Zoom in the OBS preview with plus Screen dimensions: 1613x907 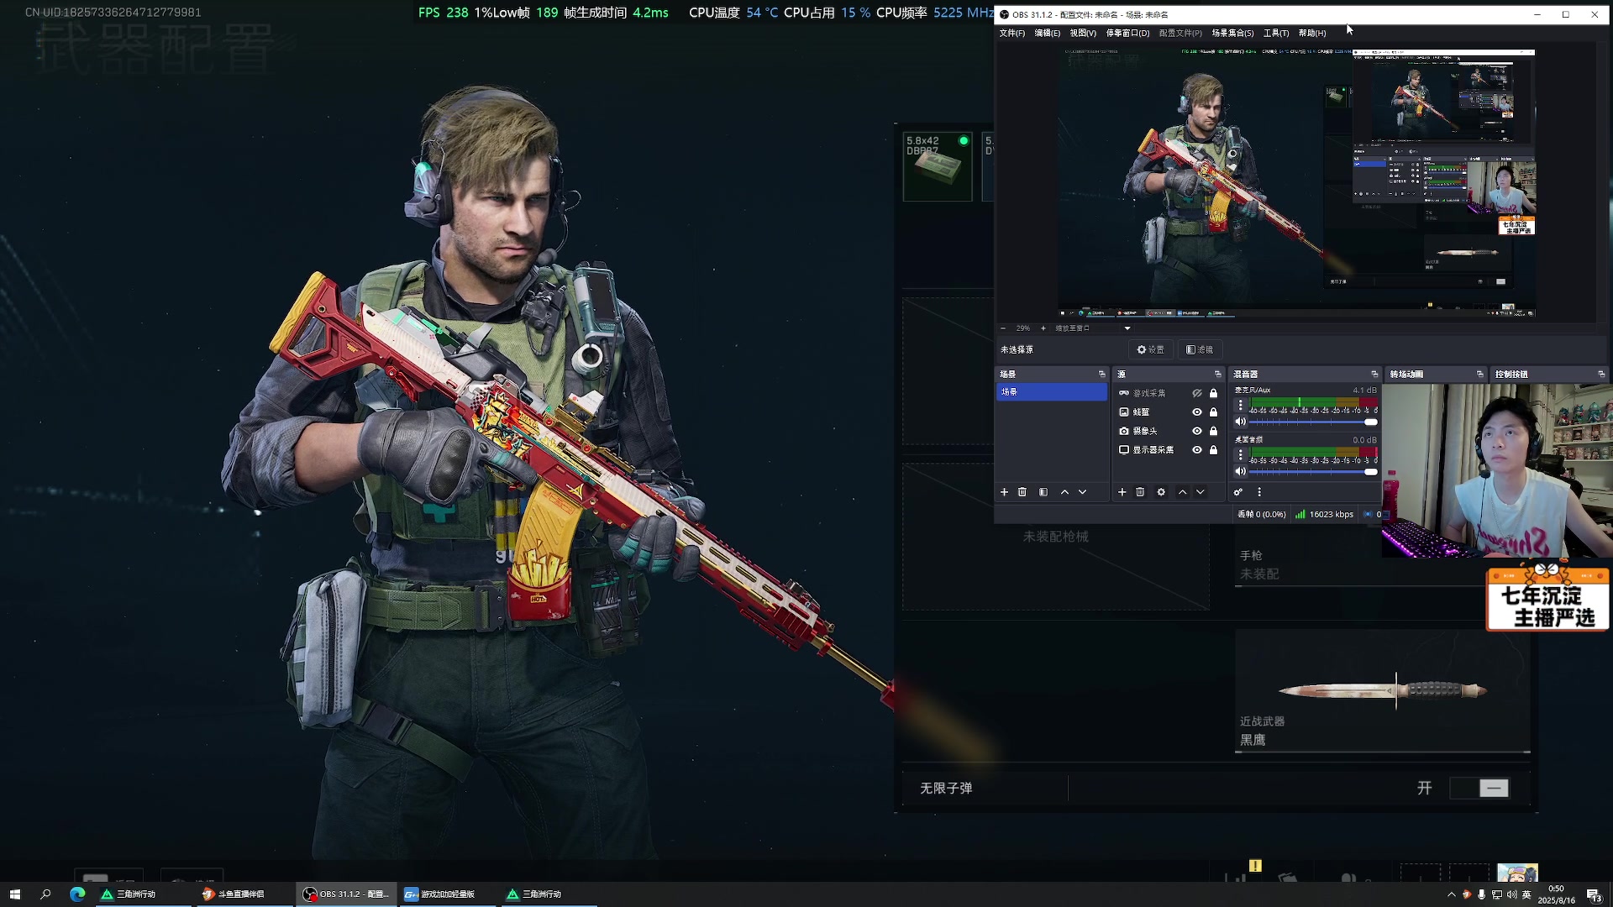1043,328
